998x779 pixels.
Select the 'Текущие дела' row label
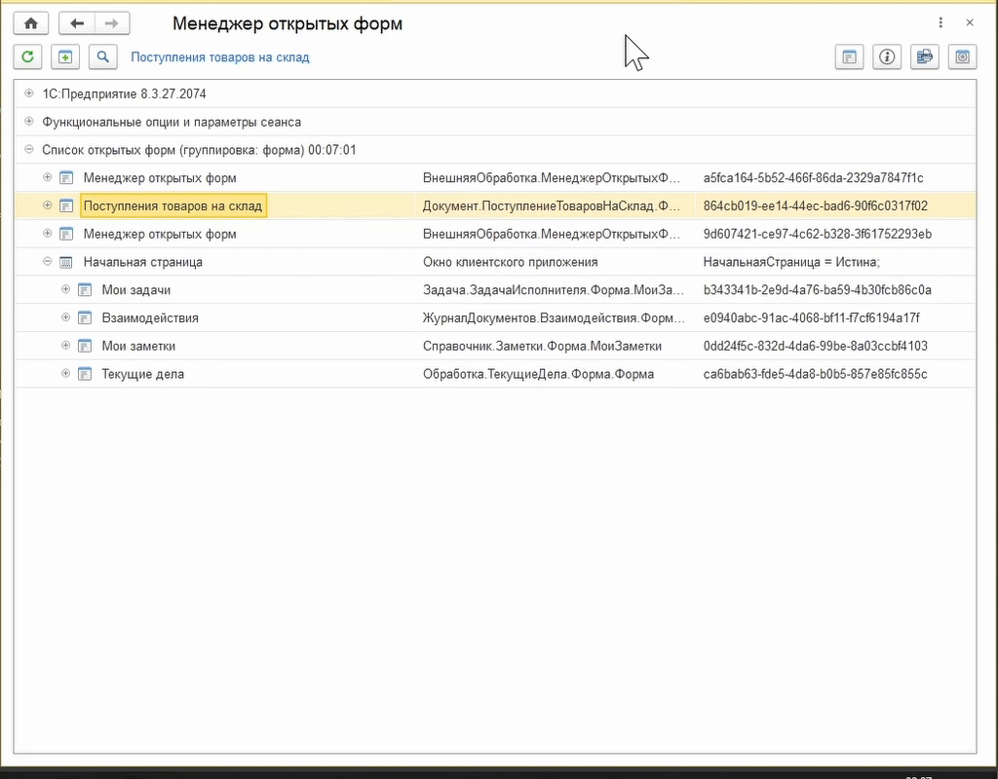pos(143,374)
